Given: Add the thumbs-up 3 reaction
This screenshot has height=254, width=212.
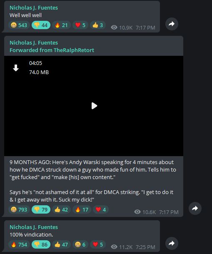Looking at the screenshot, I should pyautogui.click(x=98, y=25).
